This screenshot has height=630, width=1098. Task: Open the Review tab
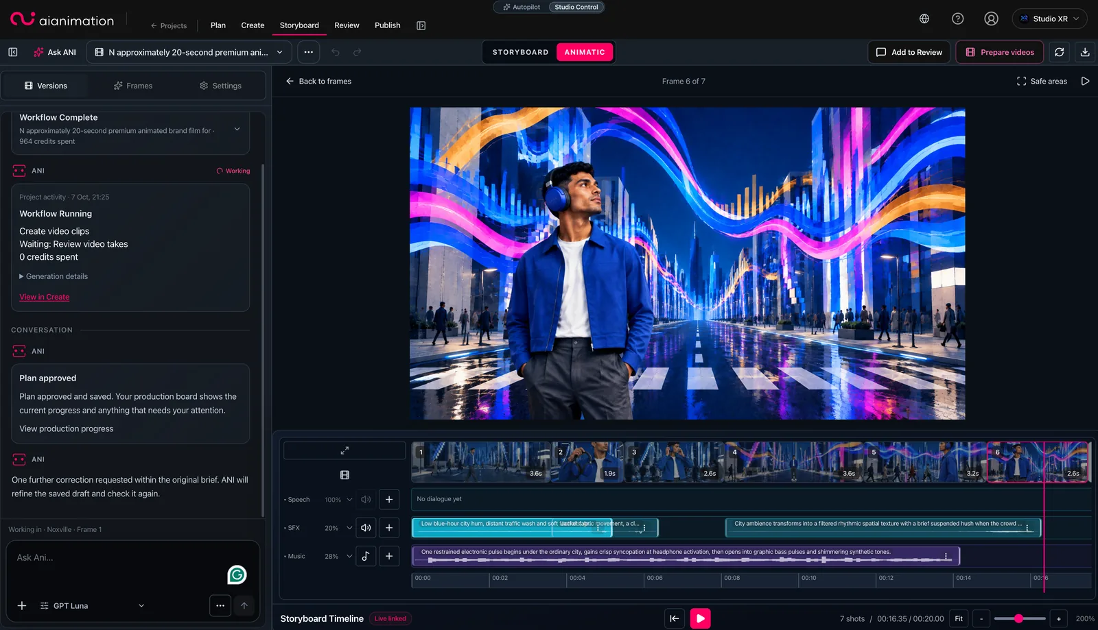tap(347, 25)
